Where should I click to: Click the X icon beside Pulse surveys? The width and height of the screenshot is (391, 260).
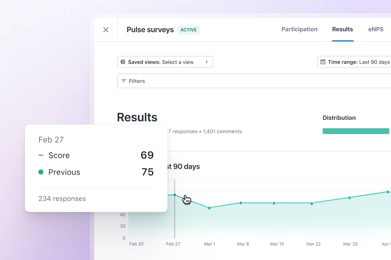[106, 30]
